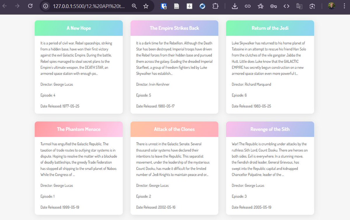Go back to the previous page
The width and height of the screenshot is (350, 220).
coord(4,6)
